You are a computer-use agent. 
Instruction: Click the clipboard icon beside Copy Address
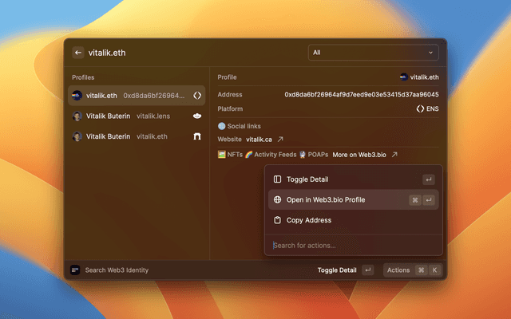pos(277,220)
